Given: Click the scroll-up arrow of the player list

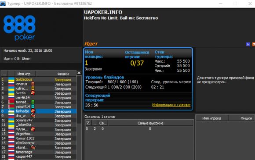Looking at the screenshot, I should (79, 73).
